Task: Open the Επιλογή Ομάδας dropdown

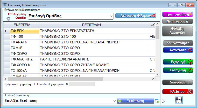Action: (x=111, y=16)
